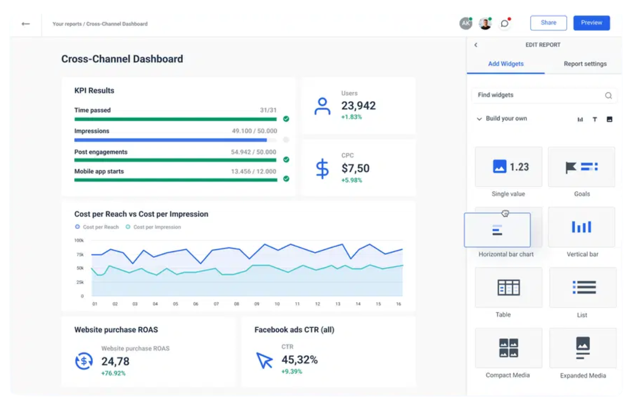Click the ROAS value 24,78

pos(115,361)
